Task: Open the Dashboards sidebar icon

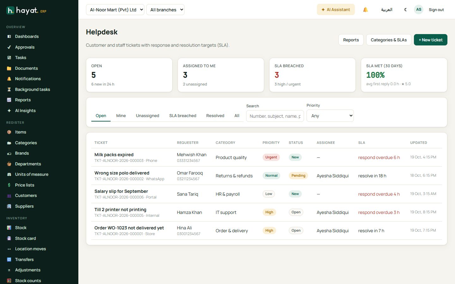Action: click(9, 37)
